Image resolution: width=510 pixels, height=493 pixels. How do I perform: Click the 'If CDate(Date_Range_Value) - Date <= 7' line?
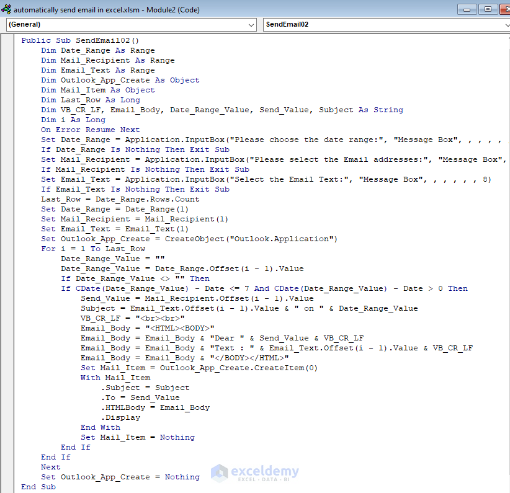pyautogui.click(x=264, y=288)
